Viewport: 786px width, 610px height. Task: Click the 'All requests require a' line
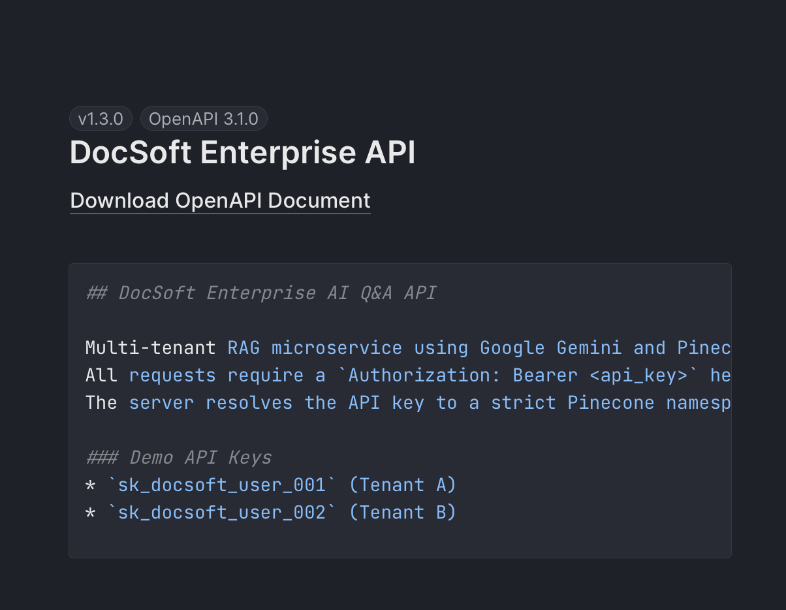[408, 375]
